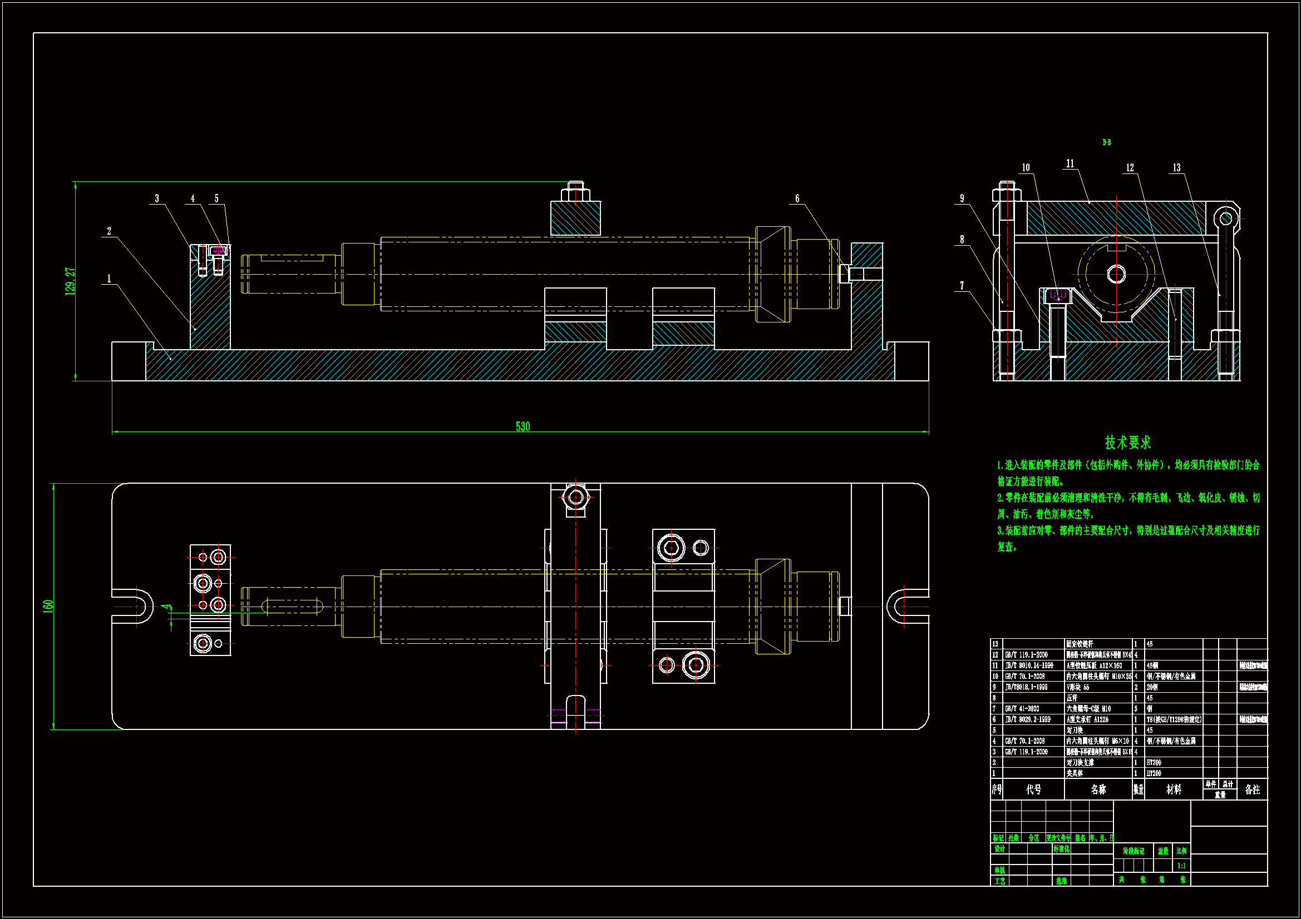Click the 备注 column header cell
Viewport: 1301px width, 919px height.
click(1252, 789)
